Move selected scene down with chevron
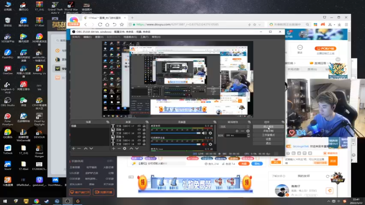365x205 pixels. 91,149
